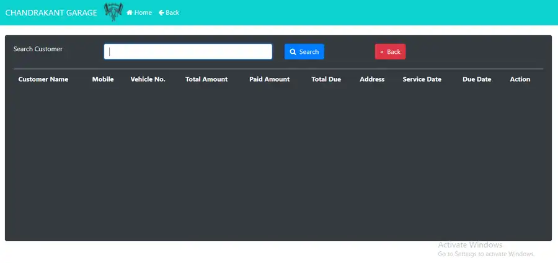Select the Mobile column header

point(103,79)
